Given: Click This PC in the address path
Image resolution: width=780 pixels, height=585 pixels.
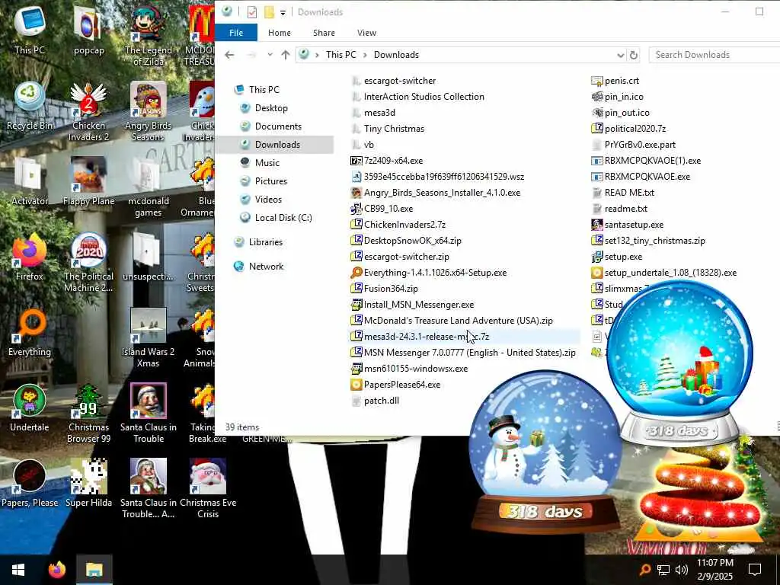Looking at the screenshot, I should point(340,55).
